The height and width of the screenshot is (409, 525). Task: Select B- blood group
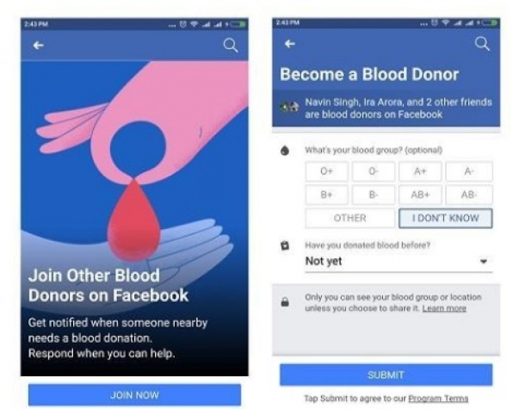pyautogui.click(x=374, y=195)
